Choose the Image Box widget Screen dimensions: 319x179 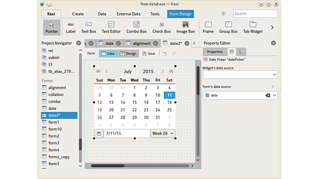(185, 27)
